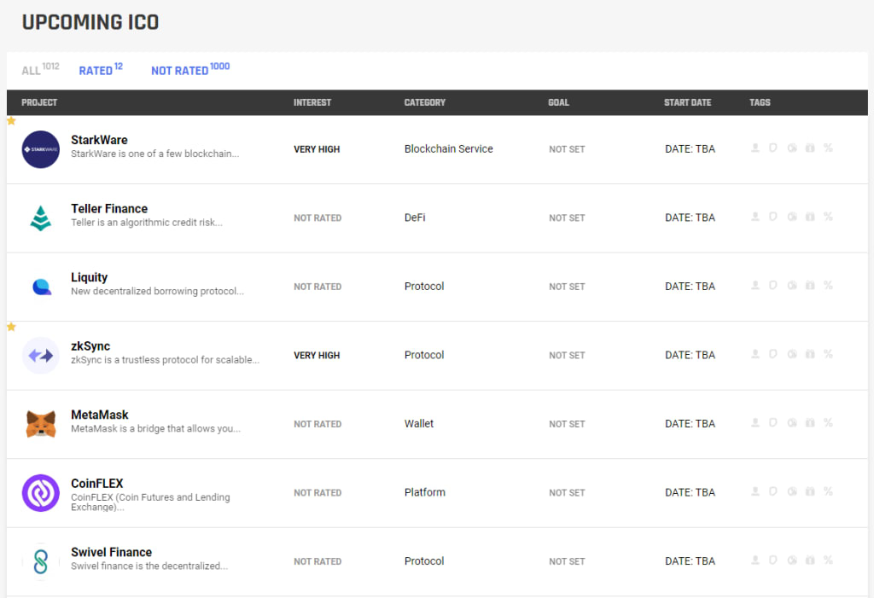Screen dimensions: 874x598
Task: Click the DeFi category cell
Action: [415, 218]
